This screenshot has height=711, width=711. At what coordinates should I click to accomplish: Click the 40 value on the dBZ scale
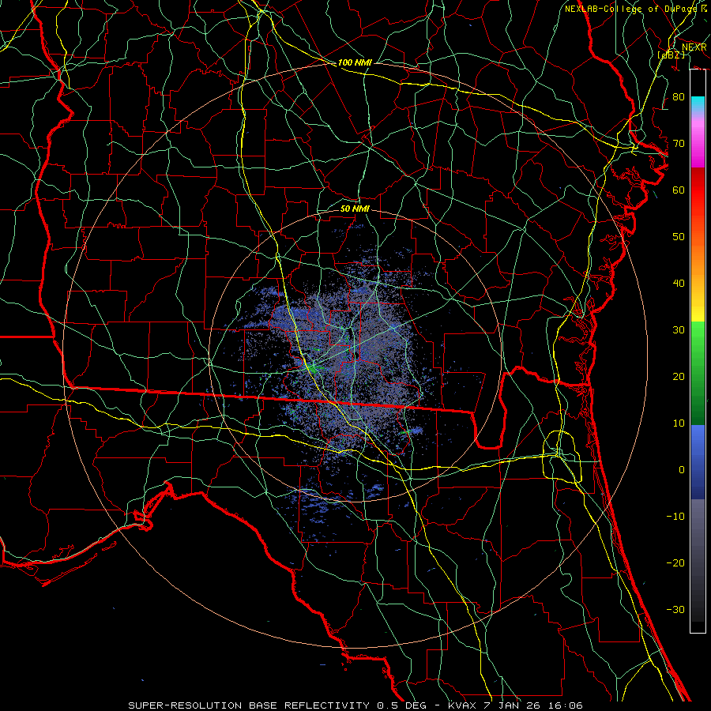click(x=679, y=283)
